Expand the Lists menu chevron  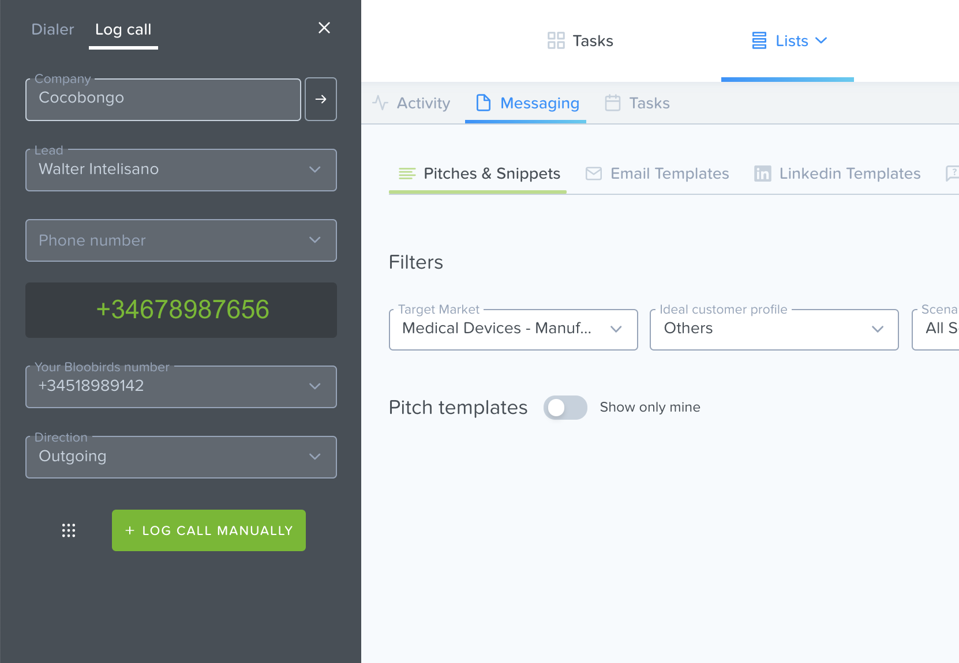tap(821, 40)
